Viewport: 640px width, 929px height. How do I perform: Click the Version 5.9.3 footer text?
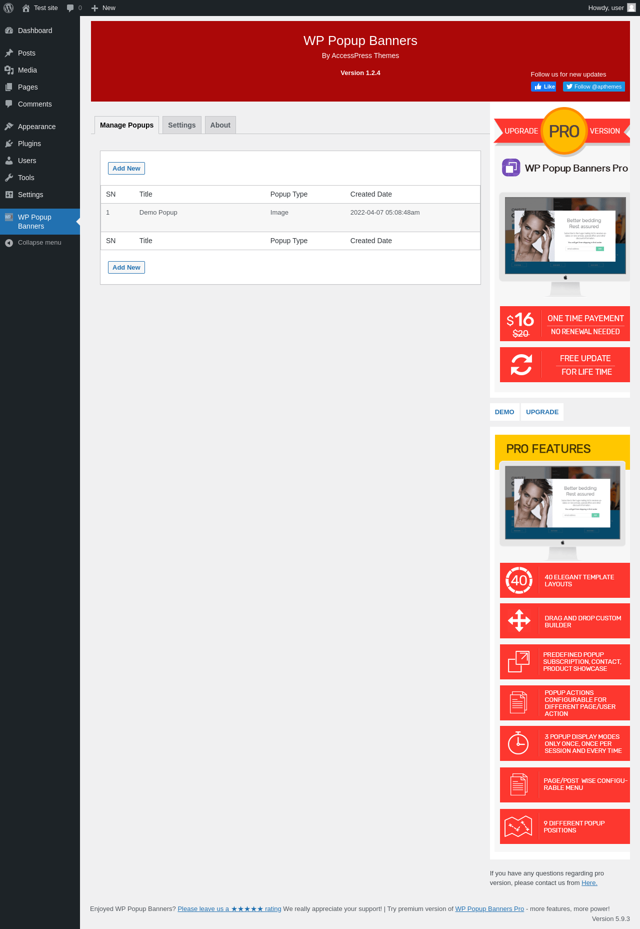coord(611,919)
